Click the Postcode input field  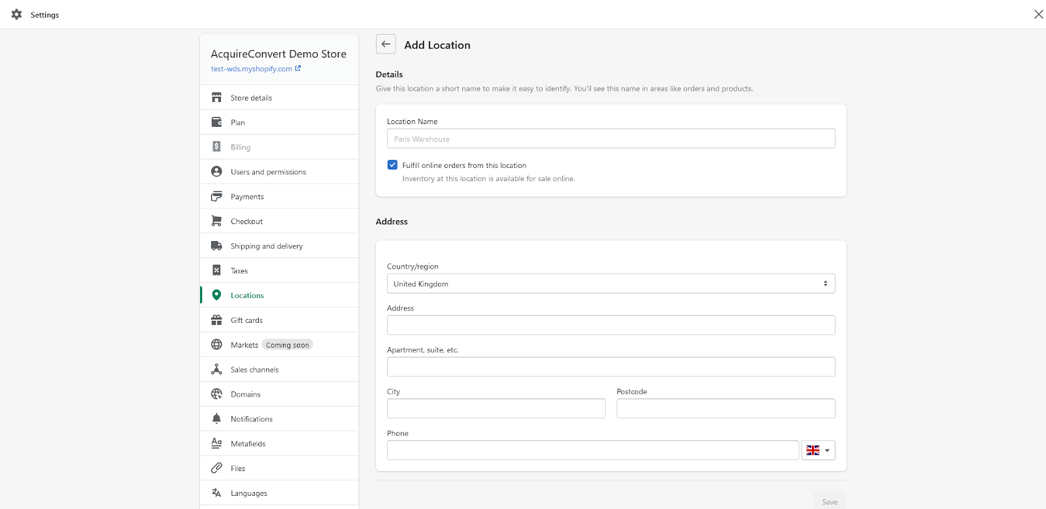pyautogui.click(x=726, y=408)
